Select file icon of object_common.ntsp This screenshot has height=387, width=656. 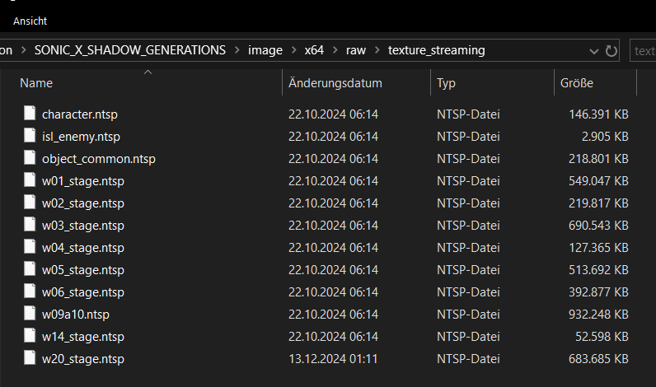tap(30, 157)
